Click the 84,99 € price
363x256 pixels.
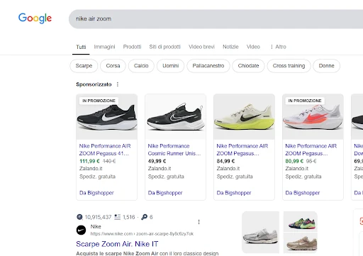[x=225, y=161]
